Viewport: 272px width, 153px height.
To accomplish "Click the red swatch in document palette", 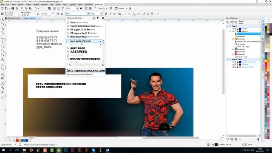I will tap(17, 141).
